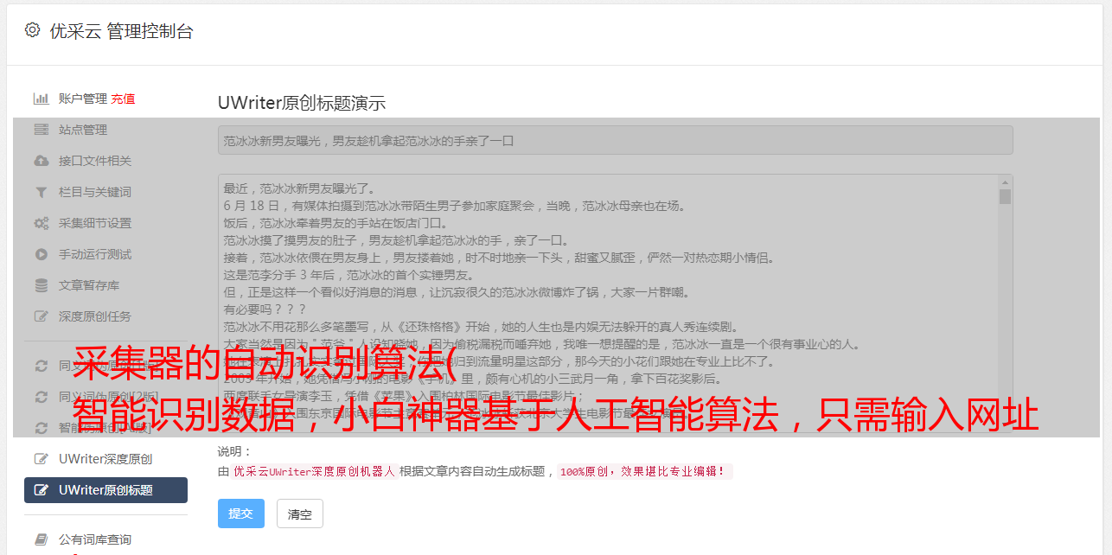Open 账户管理 bar chart icon

pos(41,99)
